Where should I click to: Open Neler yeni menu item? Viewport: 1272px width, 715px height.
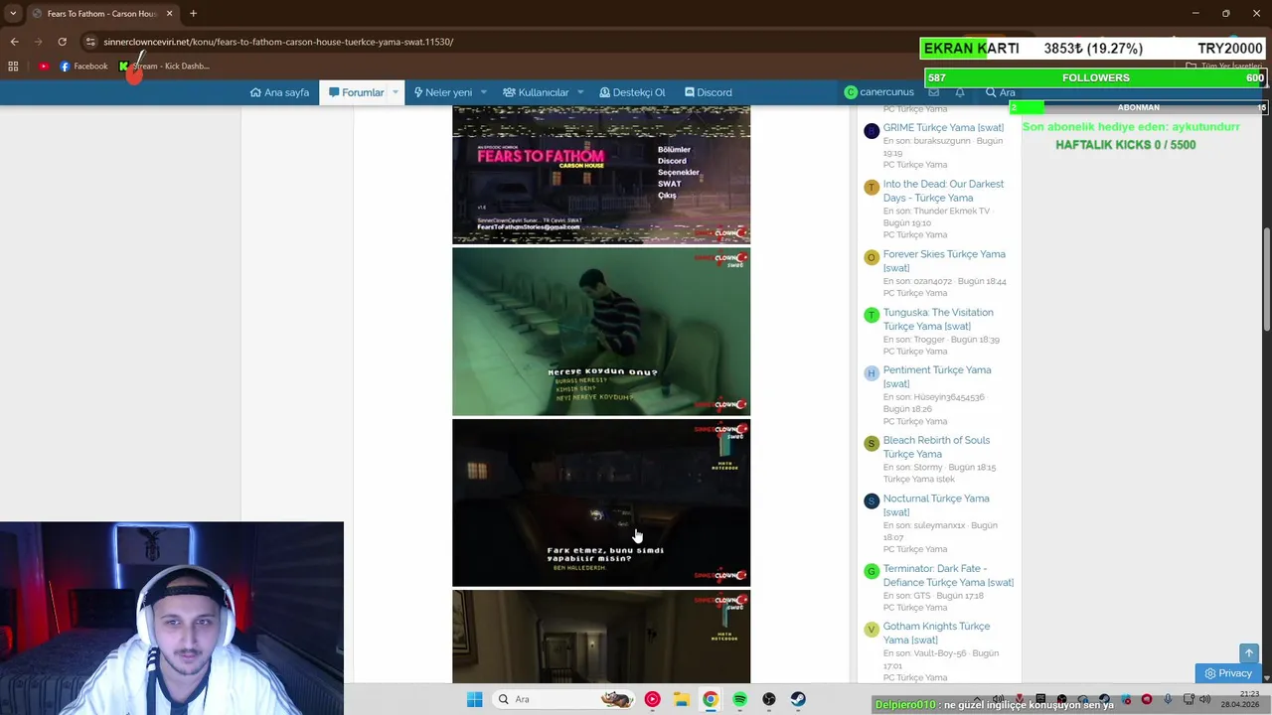click(443, 92)
